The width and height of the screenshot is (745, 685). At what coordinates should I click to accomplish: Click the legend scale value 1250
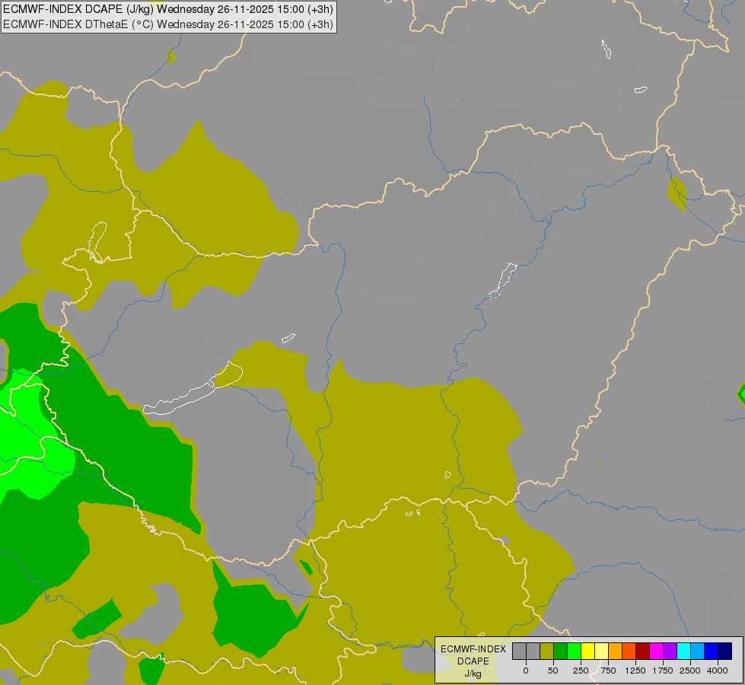[635, 671]
